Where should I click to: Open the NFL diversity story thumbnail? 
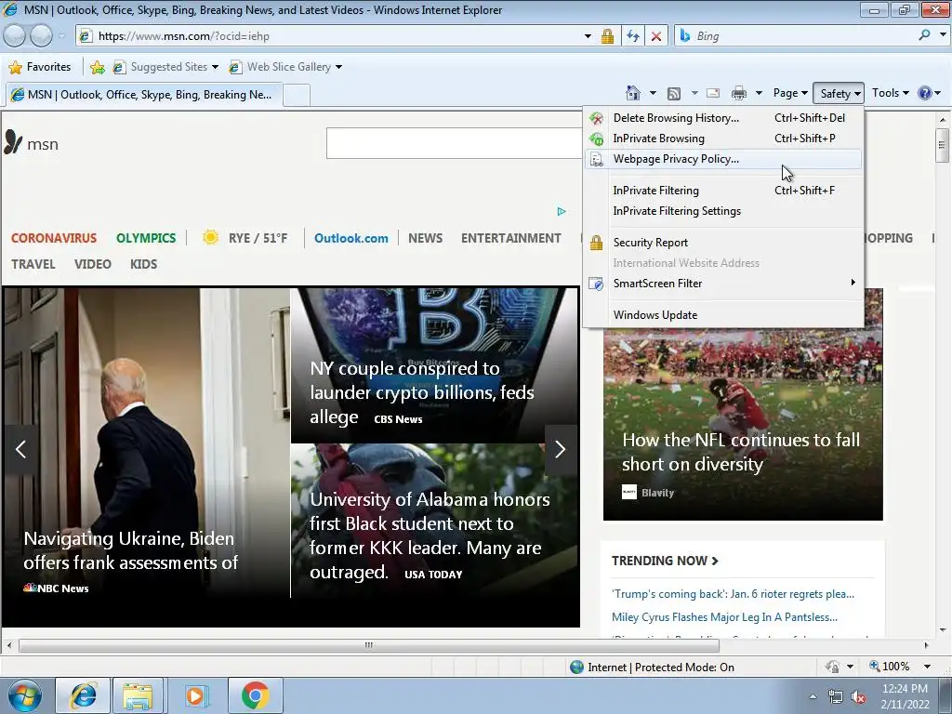(743, 424)
